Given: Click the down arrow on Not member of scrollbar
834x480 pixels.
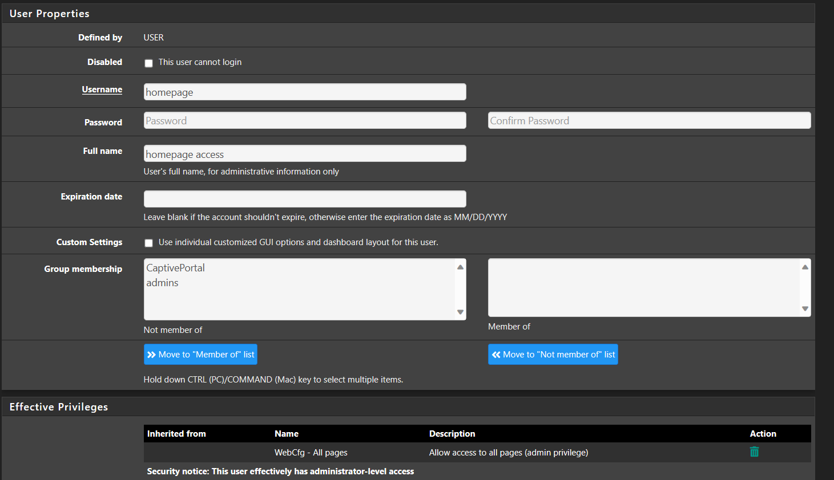Looking at the screenshot, I should point(460,312).
